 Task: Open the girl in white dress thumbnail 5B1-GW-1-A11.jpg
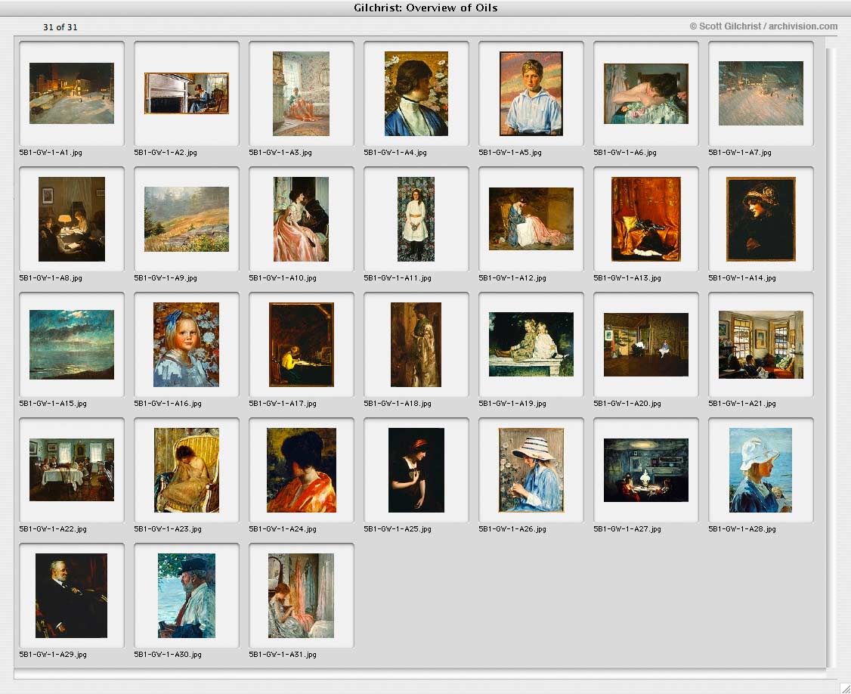[416, 218]
